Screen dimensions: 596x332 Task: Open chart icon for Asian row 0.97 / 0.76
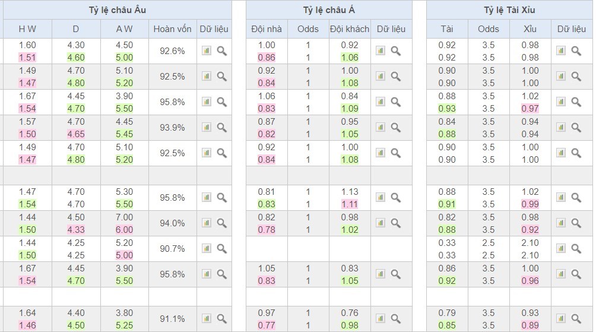[381, 318]
